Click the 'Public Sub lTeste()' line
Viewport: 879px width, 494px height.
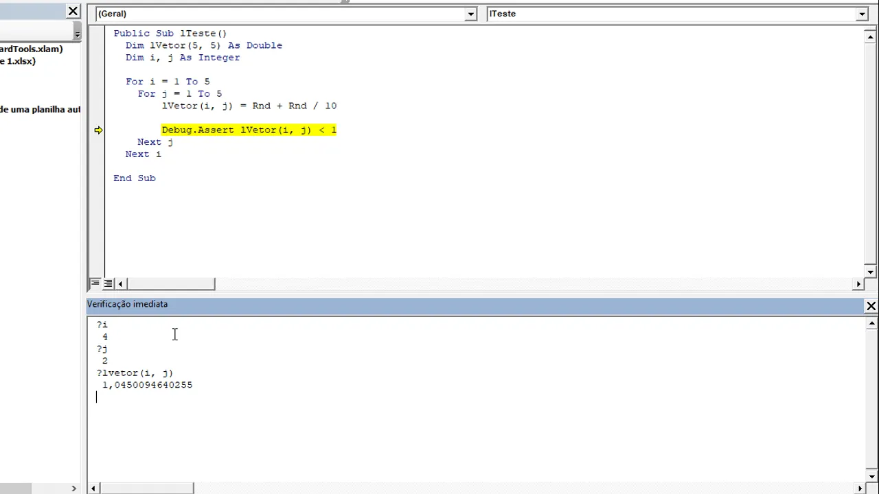170,34
